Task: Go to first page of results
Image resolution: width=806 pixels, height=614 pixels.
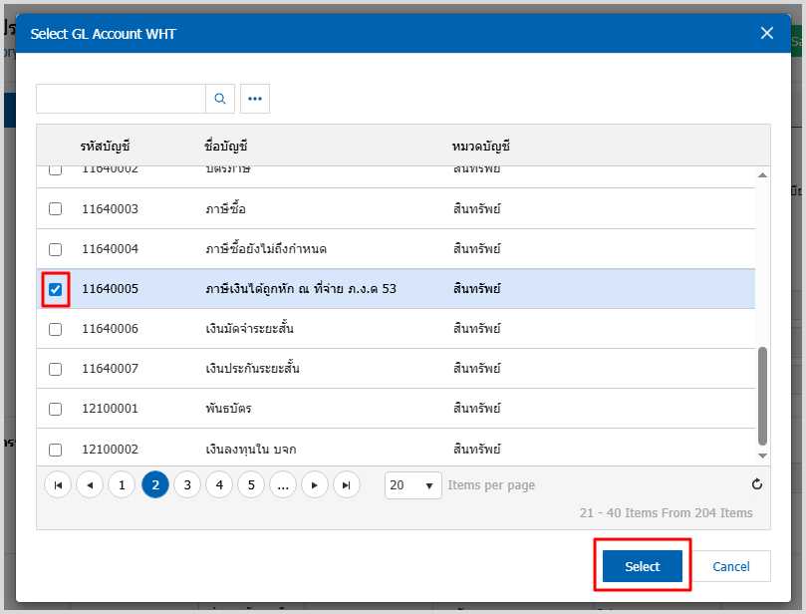Action: [x=58, y=485]
